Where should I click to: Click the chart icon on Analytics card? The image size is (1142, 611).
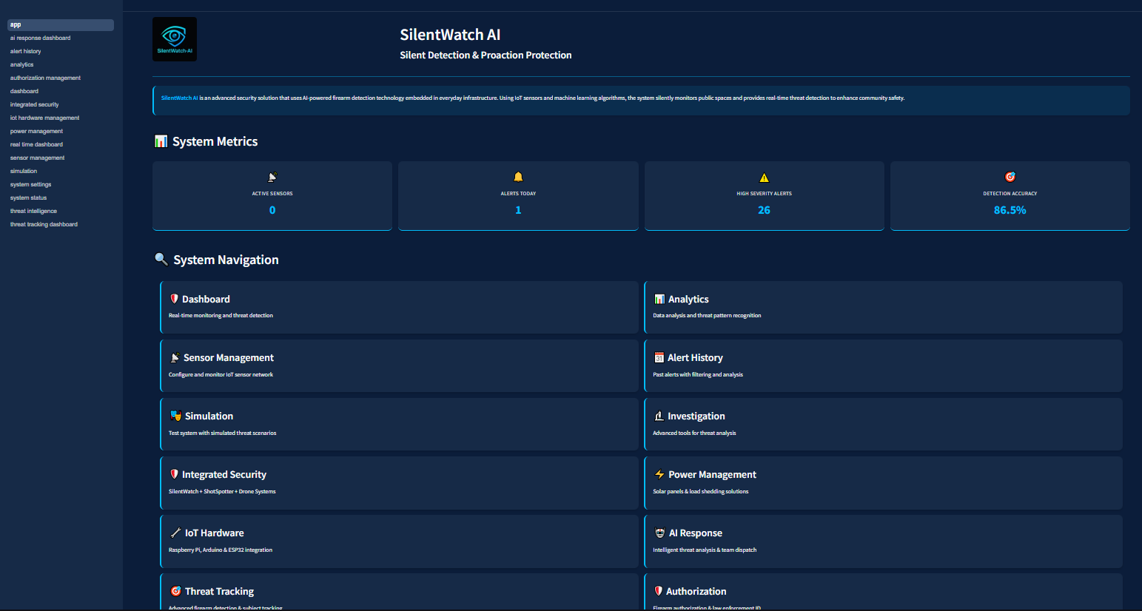[x=659, y=299]
